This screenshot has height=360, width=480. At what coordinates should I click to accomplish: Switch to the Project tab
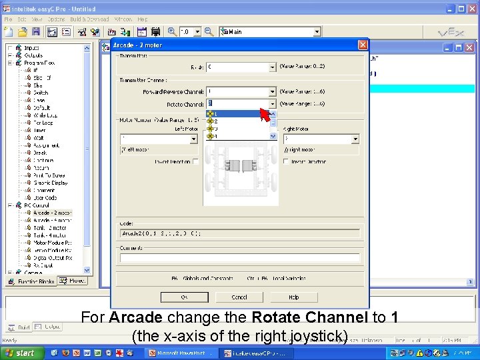[73, 281]
